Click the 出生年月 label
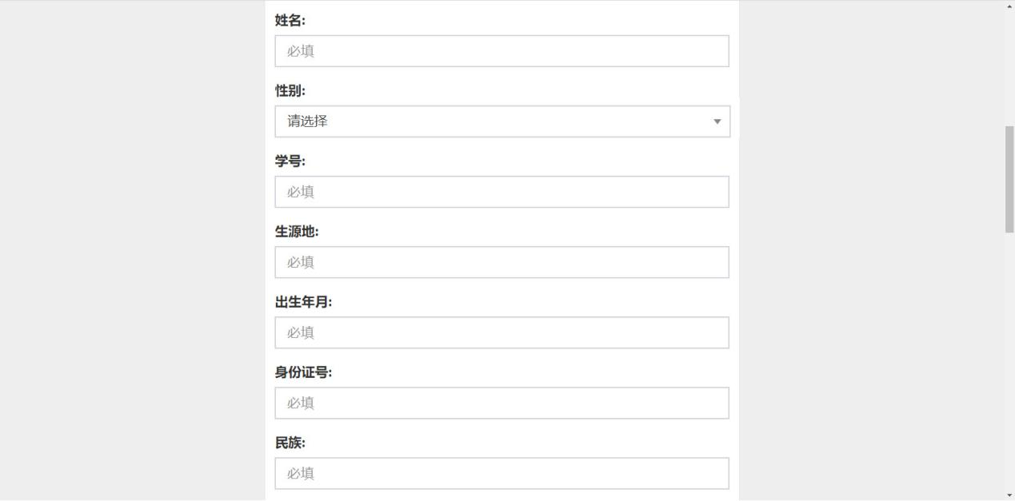 pyautogui.click(x=303, y=302)
